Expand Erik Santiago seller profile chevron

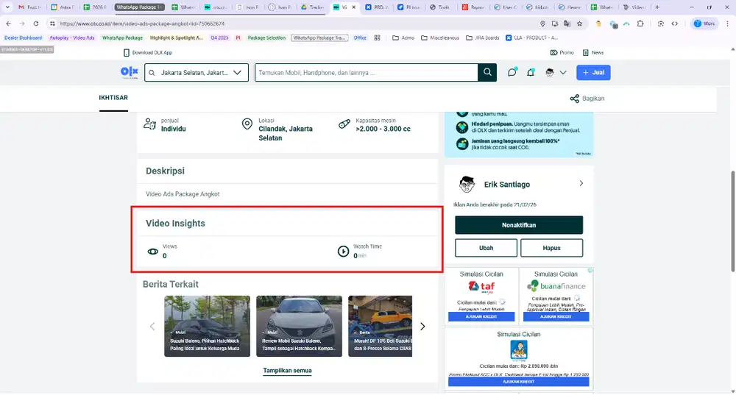pos(581,184)
